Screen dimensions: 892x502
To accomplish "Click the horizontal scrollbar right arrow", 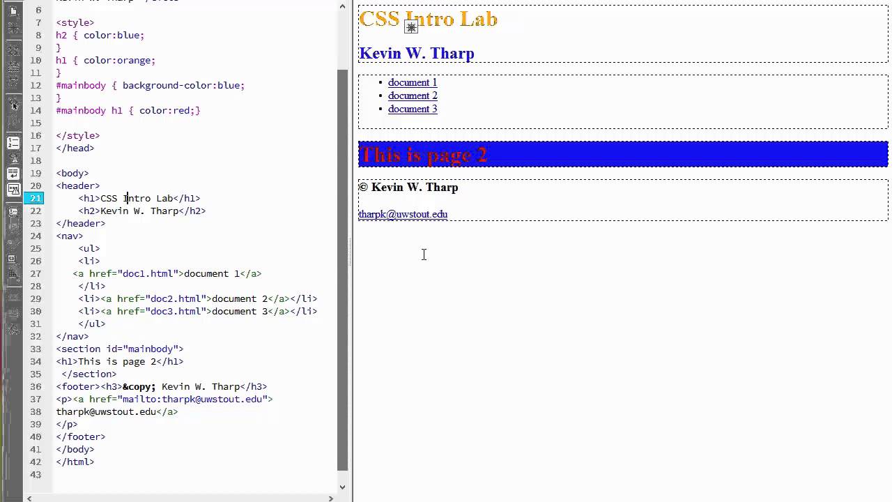I will 331,499.
